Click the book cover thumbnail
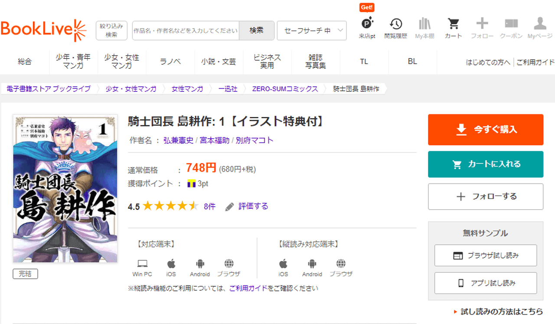The image size is (555, 324). click(x=65, y=188)
